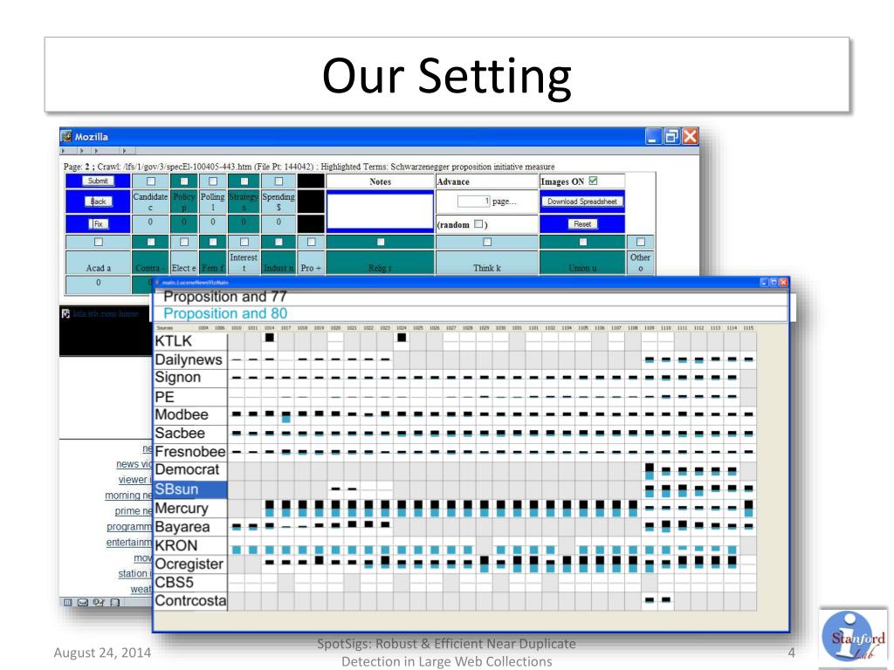894x670 pixels.
Task: Expand the third collapsed Mozilla toolbar arrow
Action: click(96, 151)
